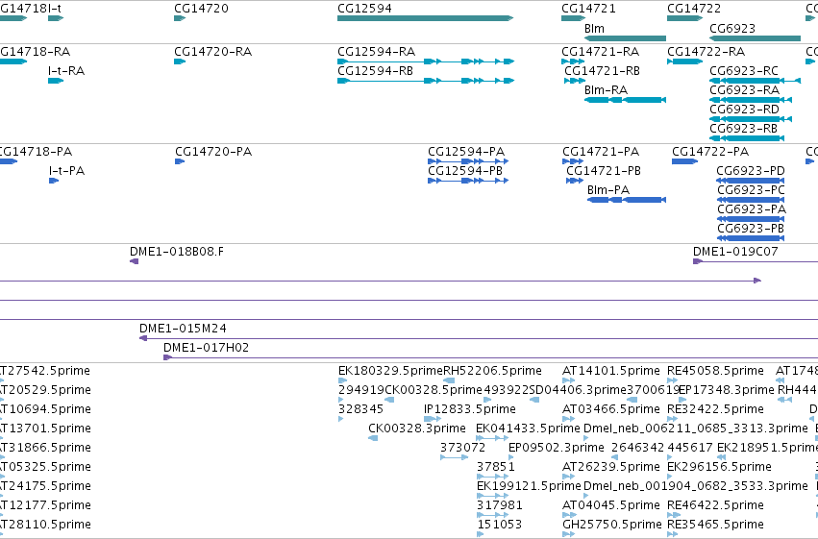Click the l-t-RA transcript label
This screenshot has width=818, height=539.
[66, 70]
